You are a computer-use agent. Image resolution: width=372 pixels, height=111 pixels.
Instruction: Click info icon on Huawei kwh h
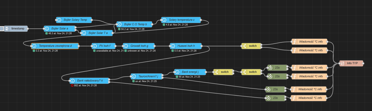(173, 46)
